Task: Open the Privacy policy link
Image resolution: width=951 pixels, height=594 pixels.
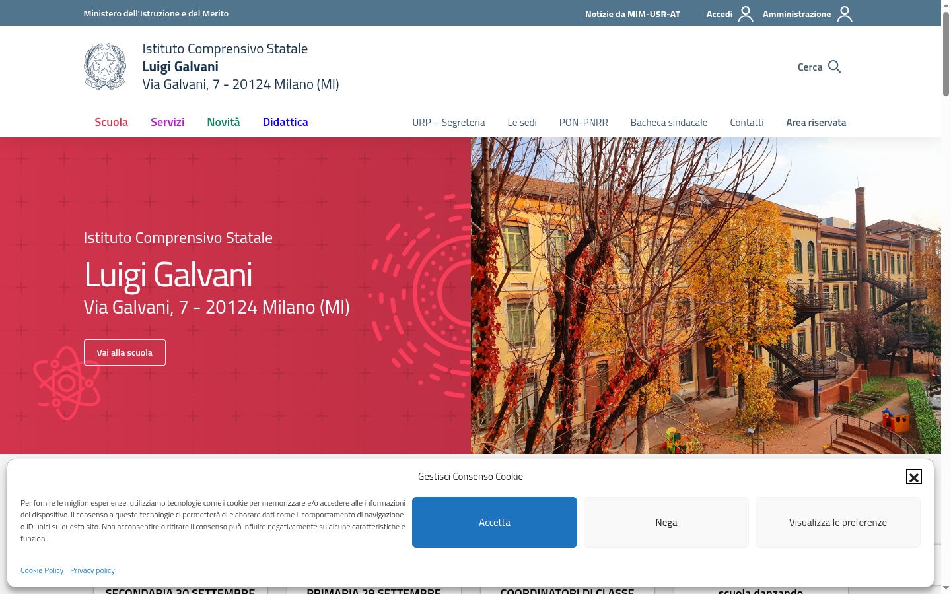Action: coord(92,570)
